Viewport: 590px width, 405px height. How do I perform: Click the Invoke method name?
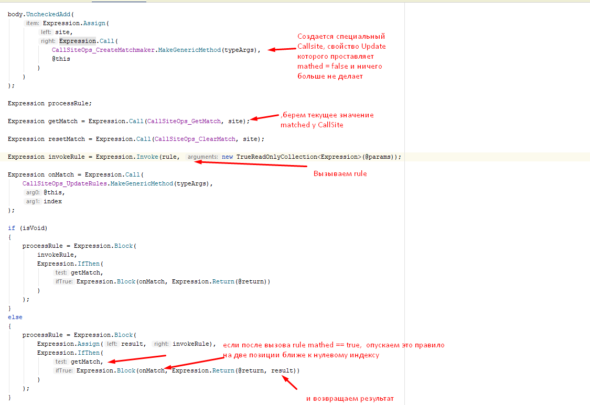point(147,157)
